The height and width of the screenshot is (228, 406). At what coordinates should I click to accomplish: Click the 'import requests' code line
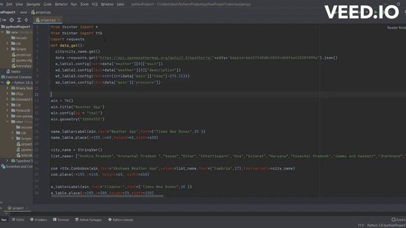(x=68, y=39)
